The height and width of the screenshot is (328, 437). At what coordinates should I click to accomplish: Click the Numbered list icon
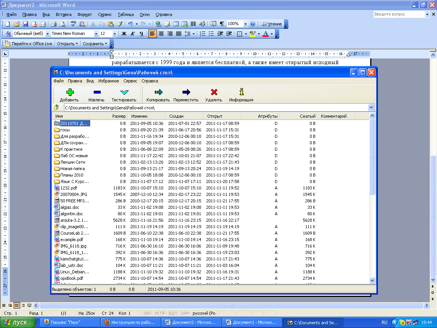203,34
